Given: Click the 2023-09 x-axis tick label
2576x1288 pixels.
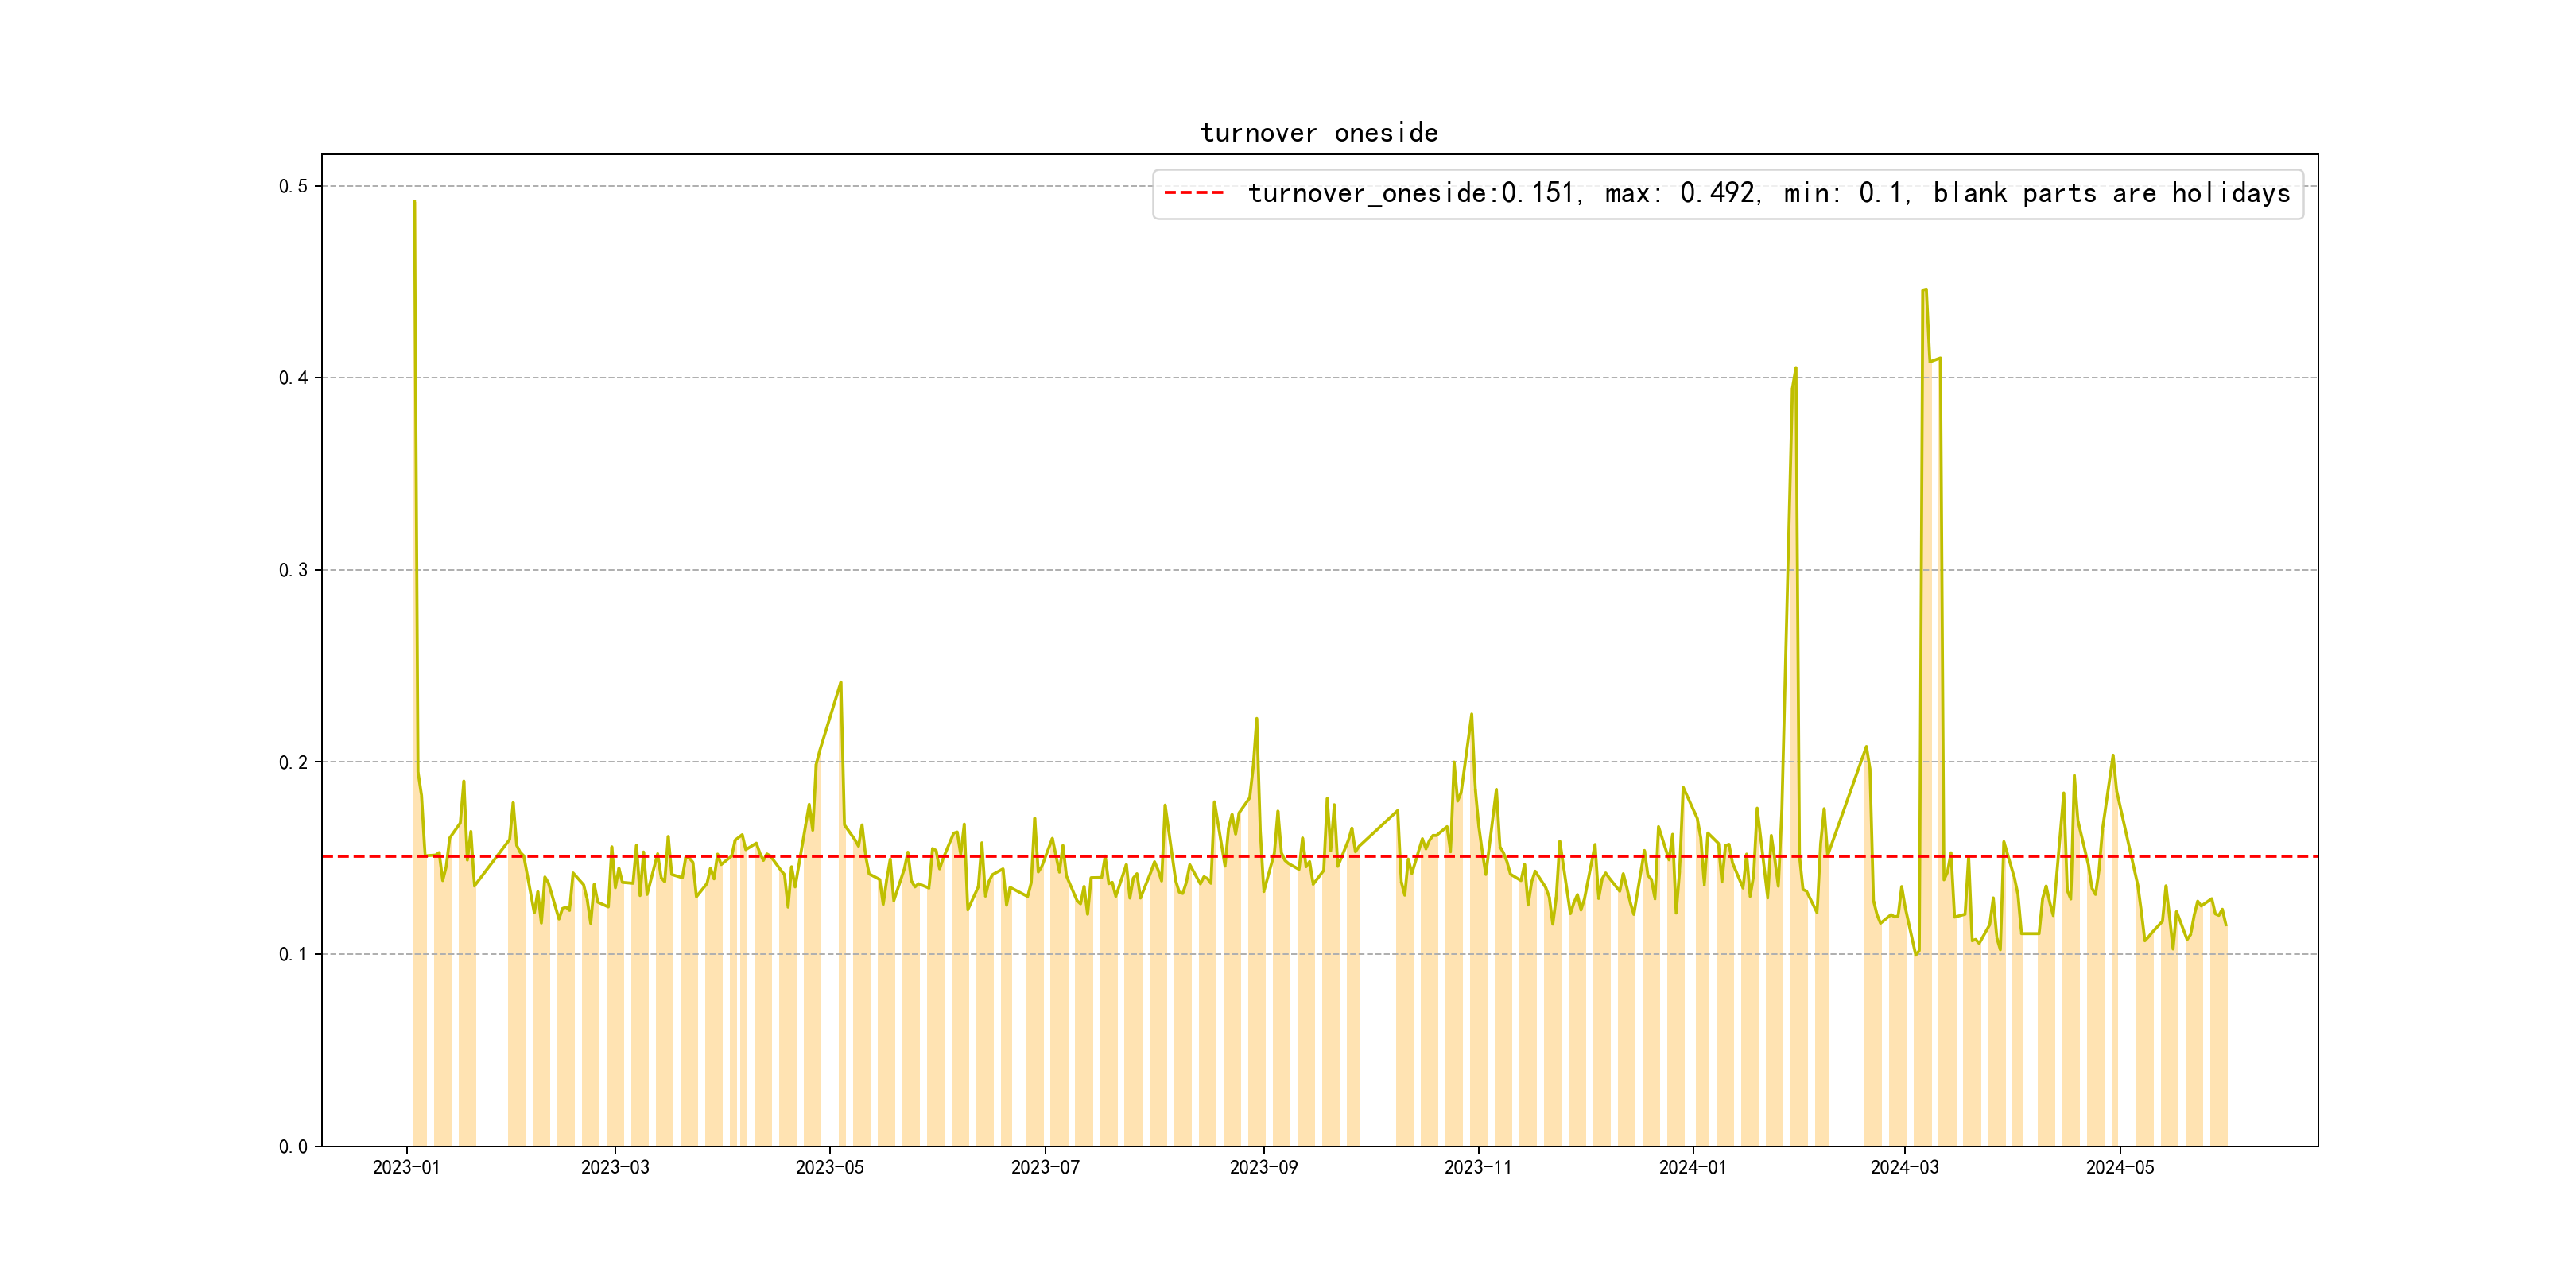Looking at the screenshot, I should pos(1263,1167).
